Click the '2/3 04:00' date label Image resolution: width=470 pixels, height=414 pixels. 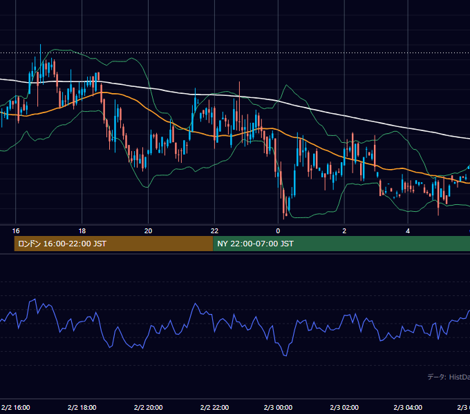click(x=408, y=407)
